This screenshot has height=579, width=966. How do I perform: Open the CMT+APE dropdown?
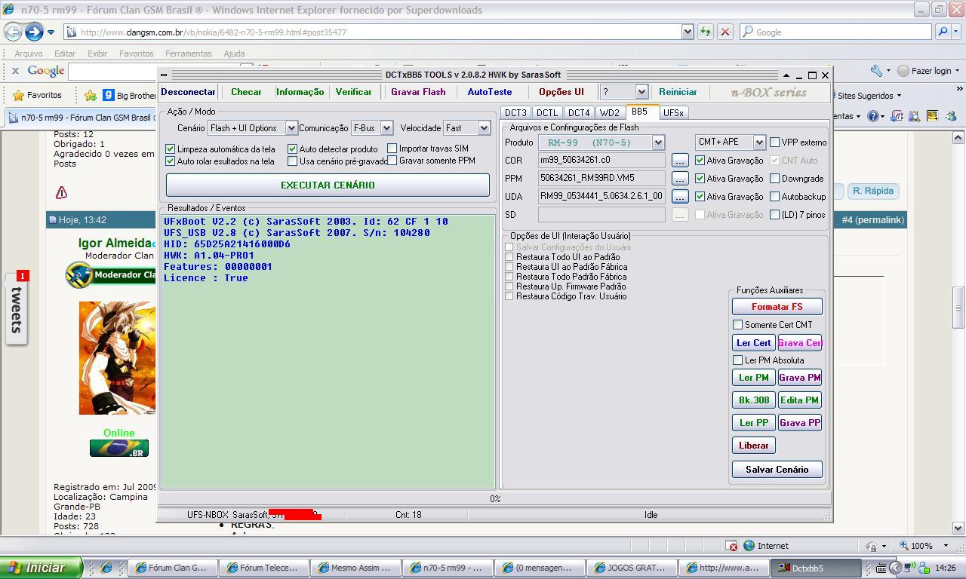pos(759,142)
